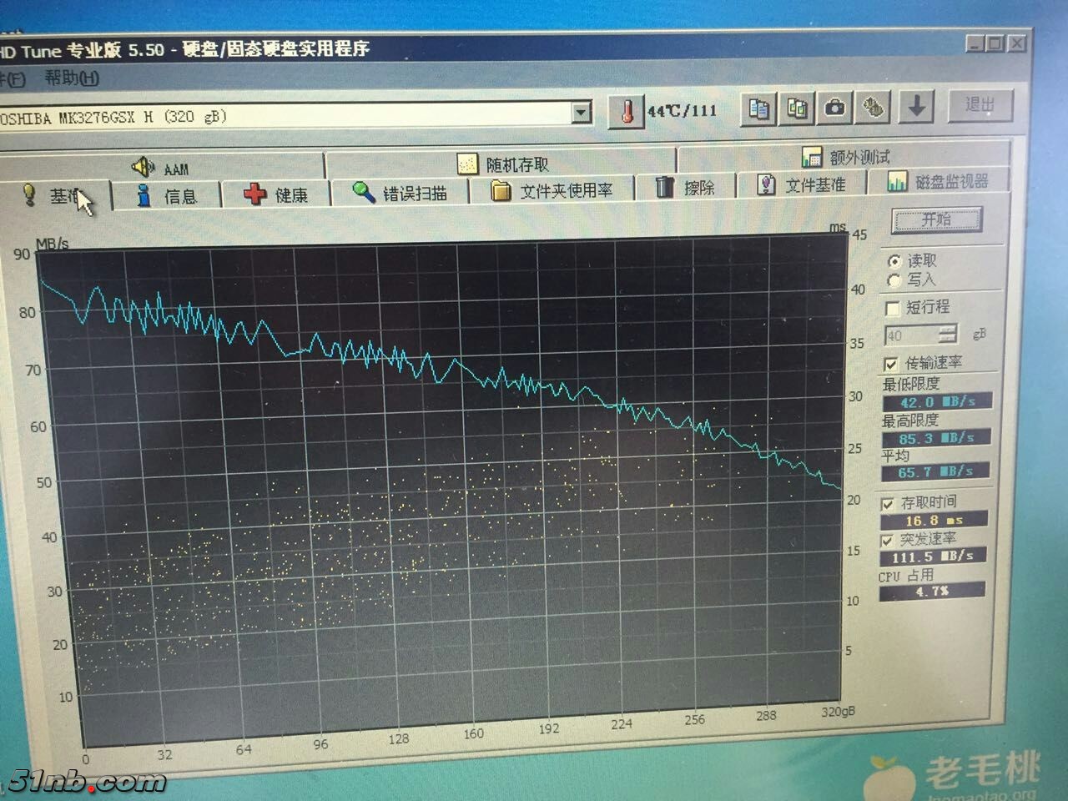The image size is (1068, 801).
Task: Click the down arrow minimize-to-tray icon
Action: (916, 106)
